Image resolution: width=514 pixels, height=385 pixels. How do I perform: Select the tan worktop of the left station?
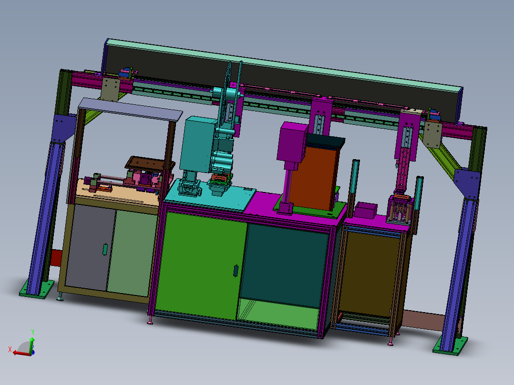118,193
